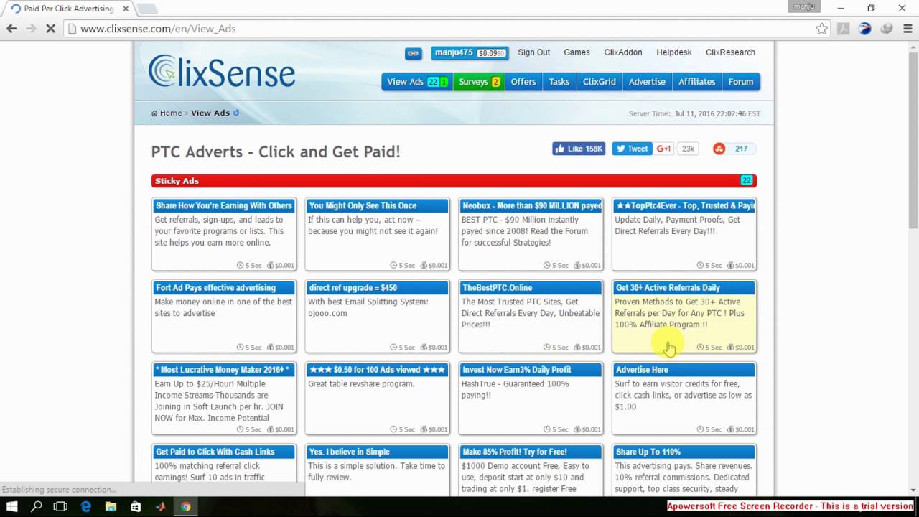Click the ClixResearch link
919x517 pixels.
tap(730, 52)
